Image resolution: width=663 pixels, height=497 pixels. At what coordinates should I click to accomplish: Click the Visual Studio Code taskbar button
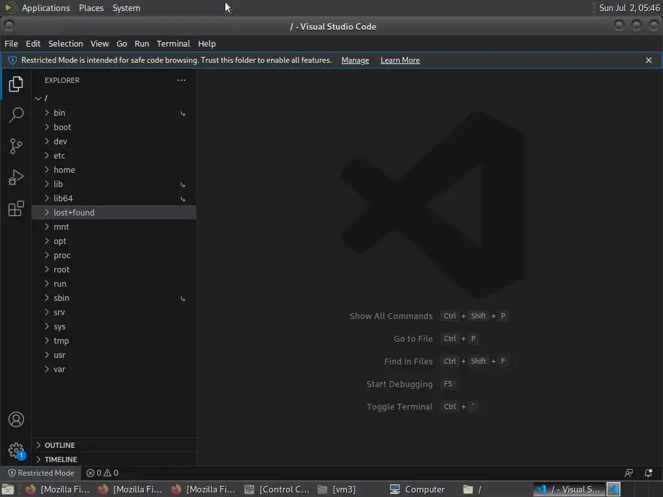(x=569, y=489)
